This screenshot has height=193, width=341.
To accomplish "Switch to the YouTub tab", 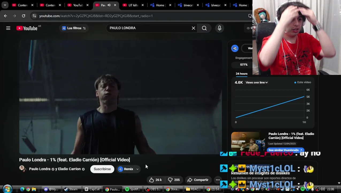I will 78,5.
